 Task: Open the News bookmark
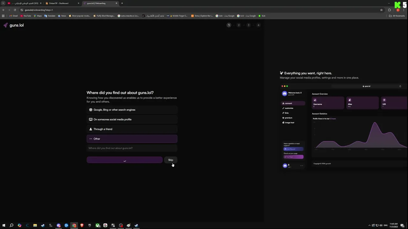[x=62, y=16]
